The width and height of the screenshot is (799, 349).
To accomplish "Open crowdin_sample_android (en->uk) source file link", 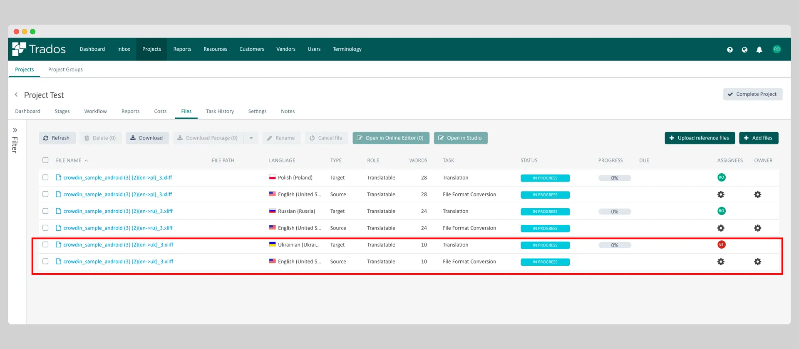I will tap(118, 262).
